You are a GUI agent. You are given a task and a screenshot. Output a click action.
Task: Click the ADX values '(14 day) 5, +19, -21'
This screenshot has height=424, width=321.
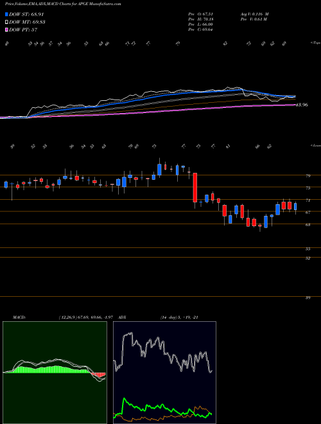[x=179, y=317]
